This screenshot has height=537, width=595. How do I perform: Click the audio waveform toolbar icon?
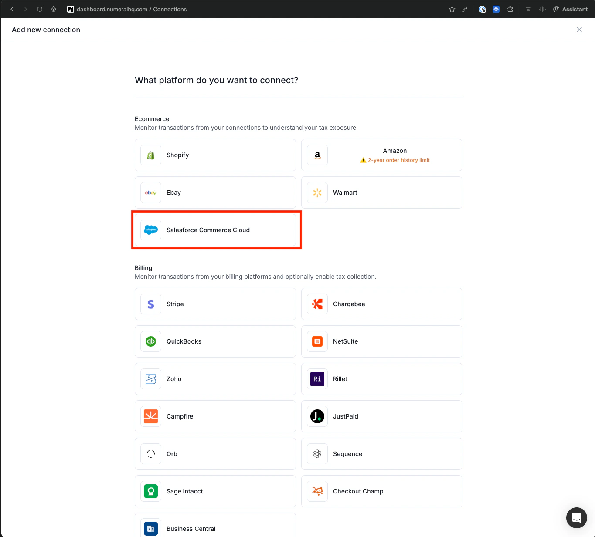tap(542, 9)
